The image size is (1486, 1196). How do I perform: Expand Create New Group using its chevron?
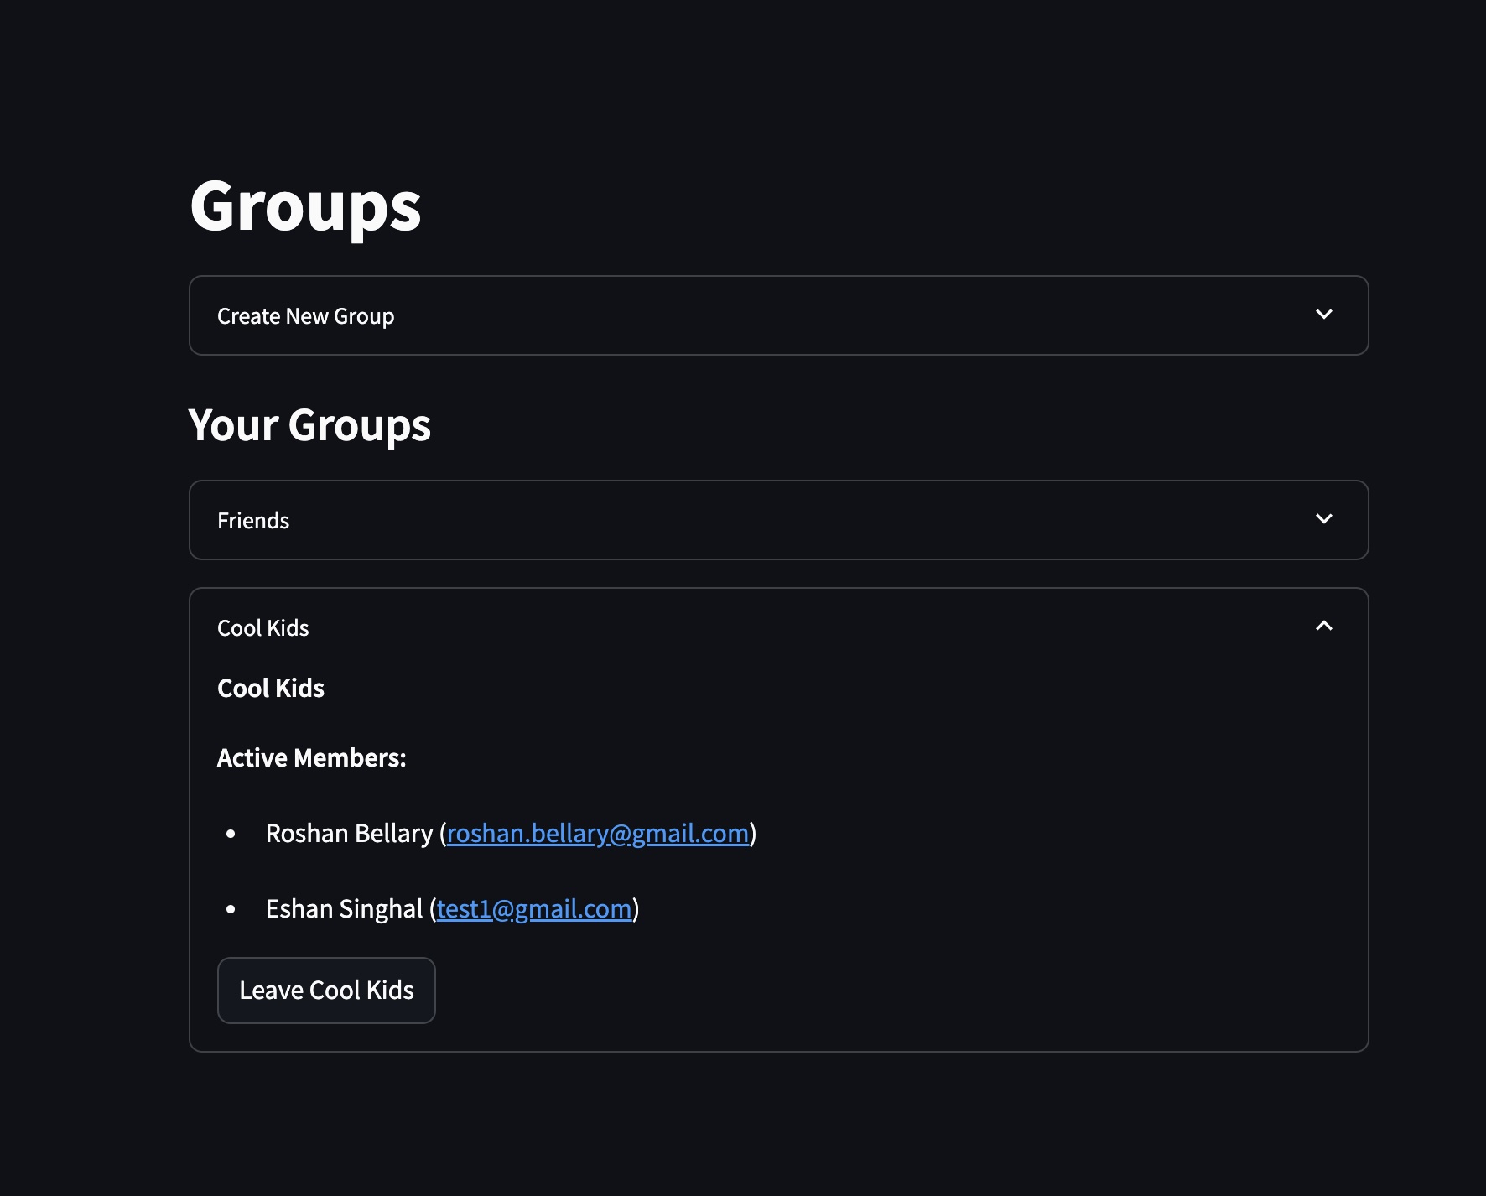(1323, 315)
